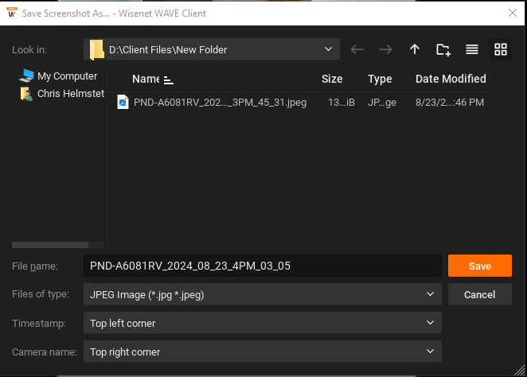
Task: Switch to list view icon
Action: pyautogui.click(x=472, y=49)
